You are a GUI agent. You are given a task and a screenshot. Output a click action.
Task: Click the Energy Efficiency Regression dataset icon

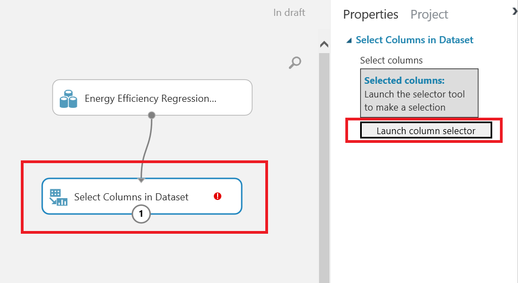click(x=69, y=99)
